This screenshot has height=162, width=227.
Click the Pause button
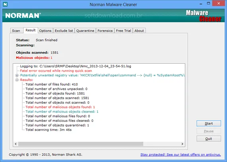(x=209, y=131)
